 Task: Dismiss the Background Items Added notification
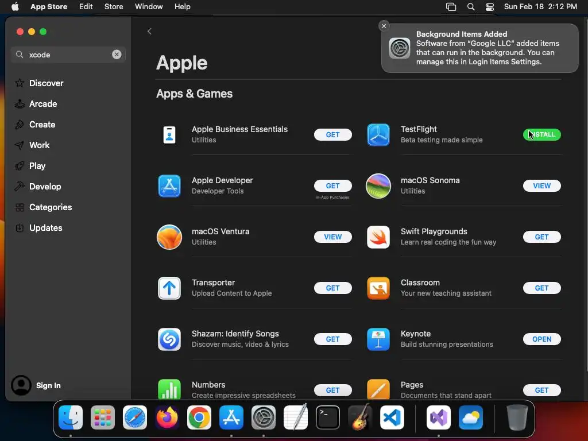(x=384, y=26)
